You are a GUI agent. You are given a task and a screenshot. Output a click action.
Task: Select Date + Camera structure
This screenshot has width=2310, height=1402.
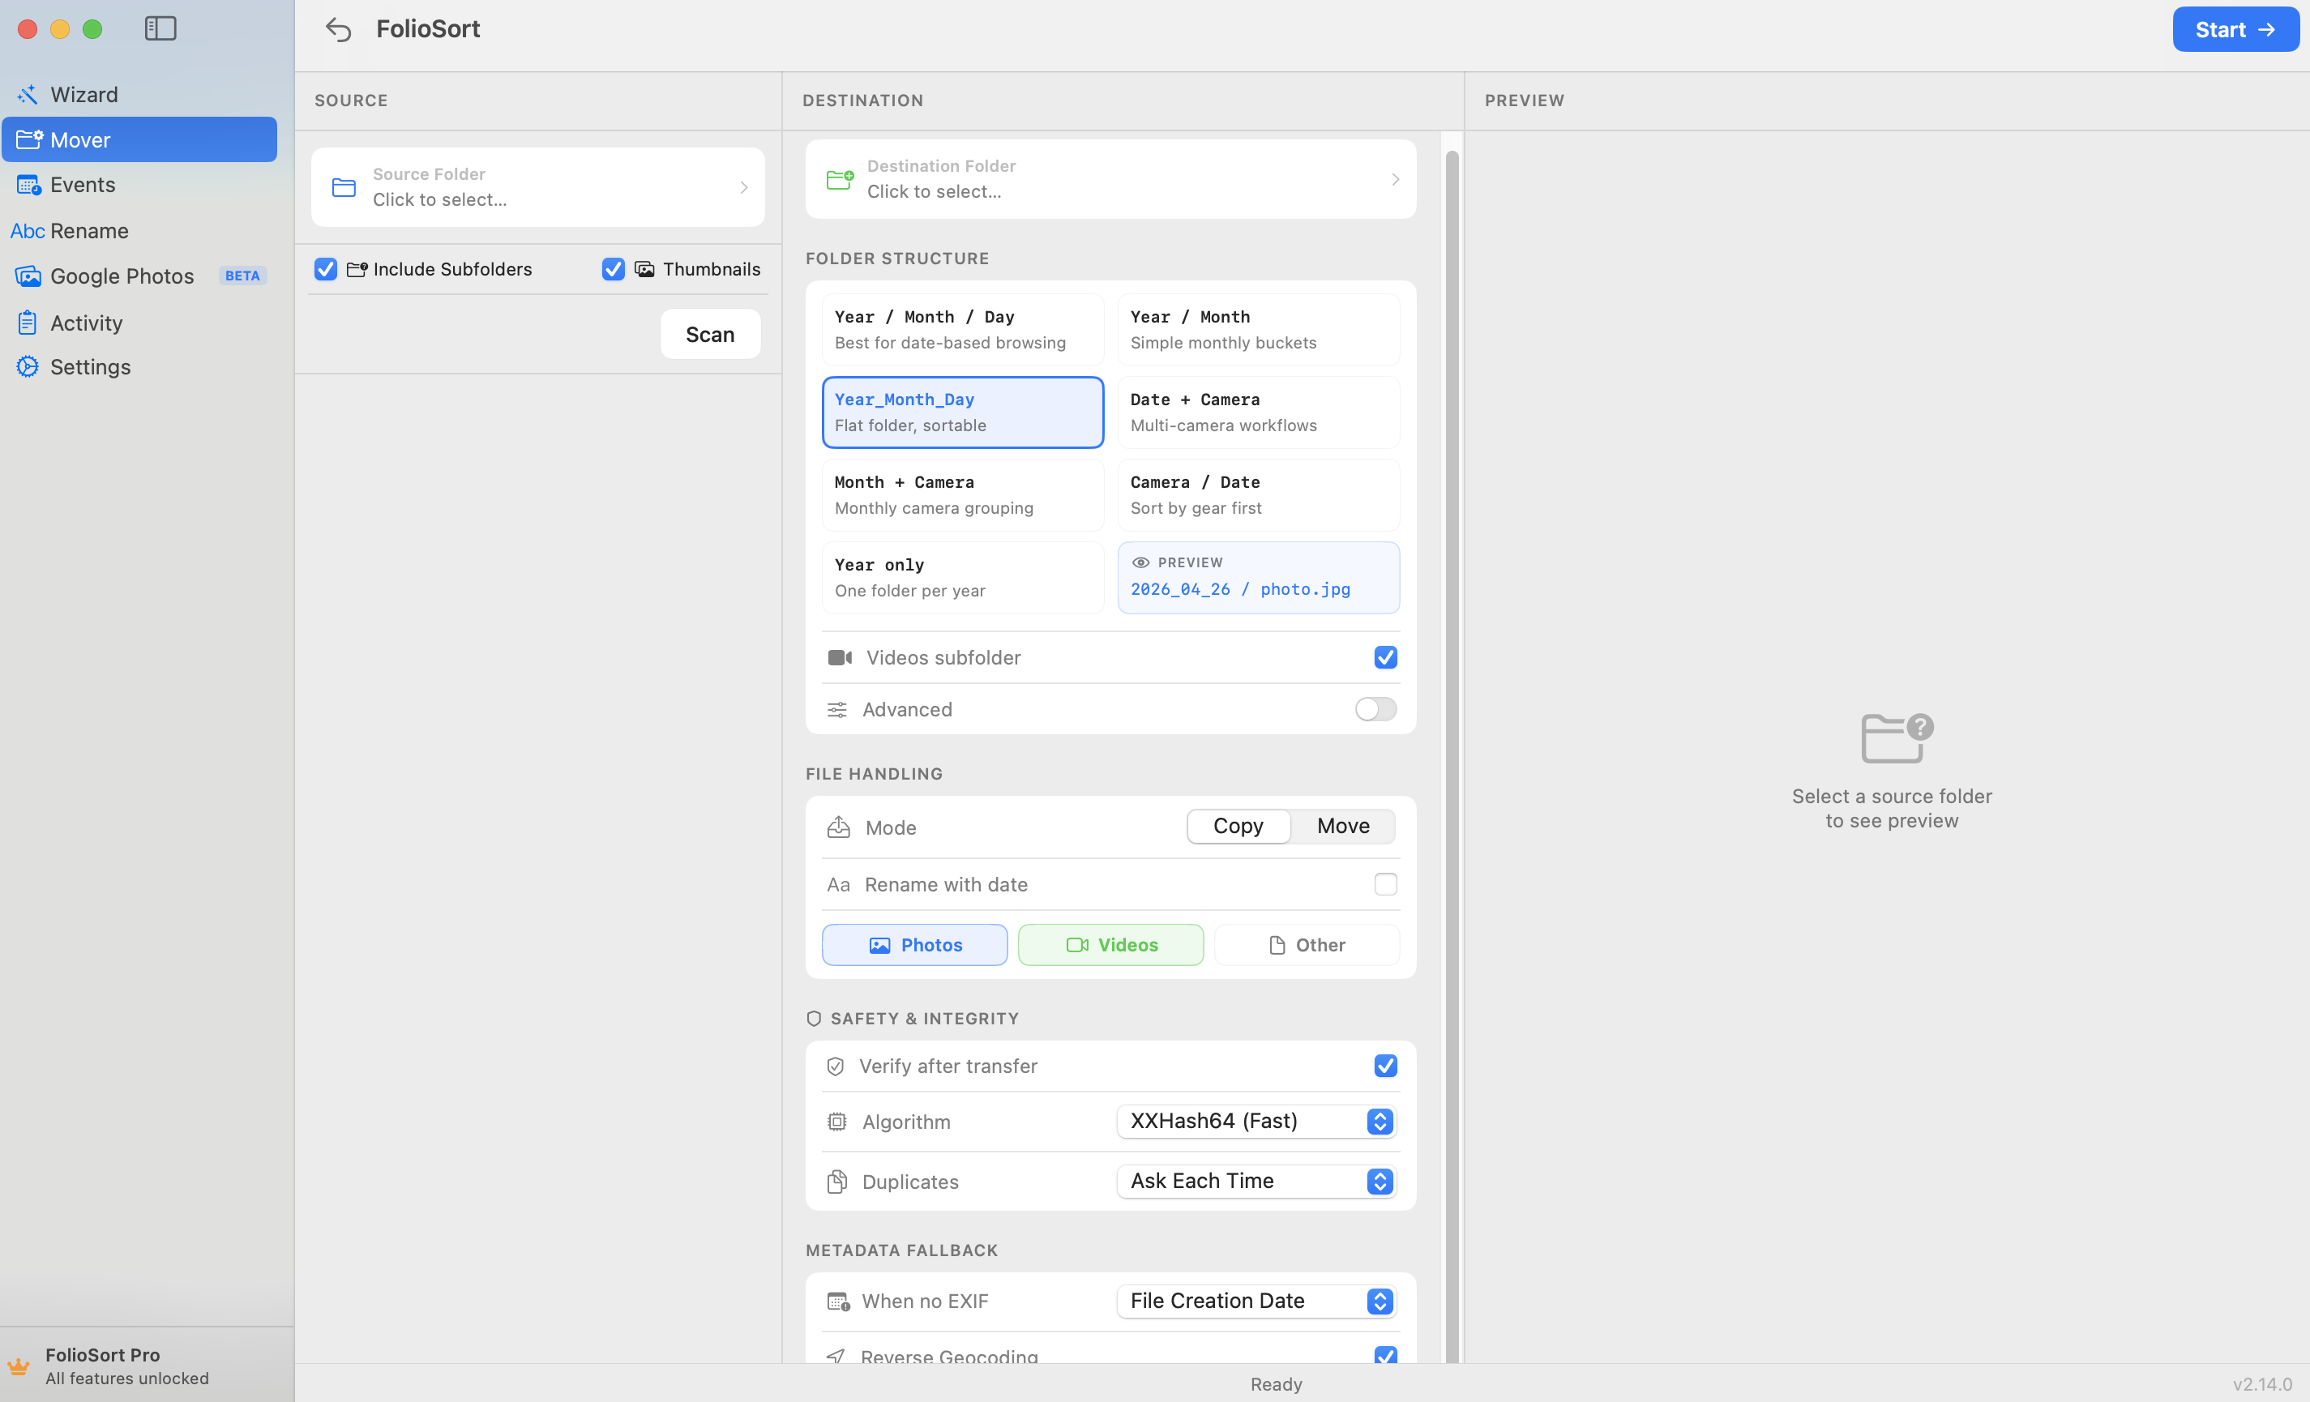[1258, 412]
